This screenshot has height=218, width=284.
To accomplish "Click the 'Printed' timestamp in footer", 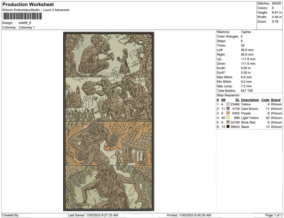I will [189, 215].
